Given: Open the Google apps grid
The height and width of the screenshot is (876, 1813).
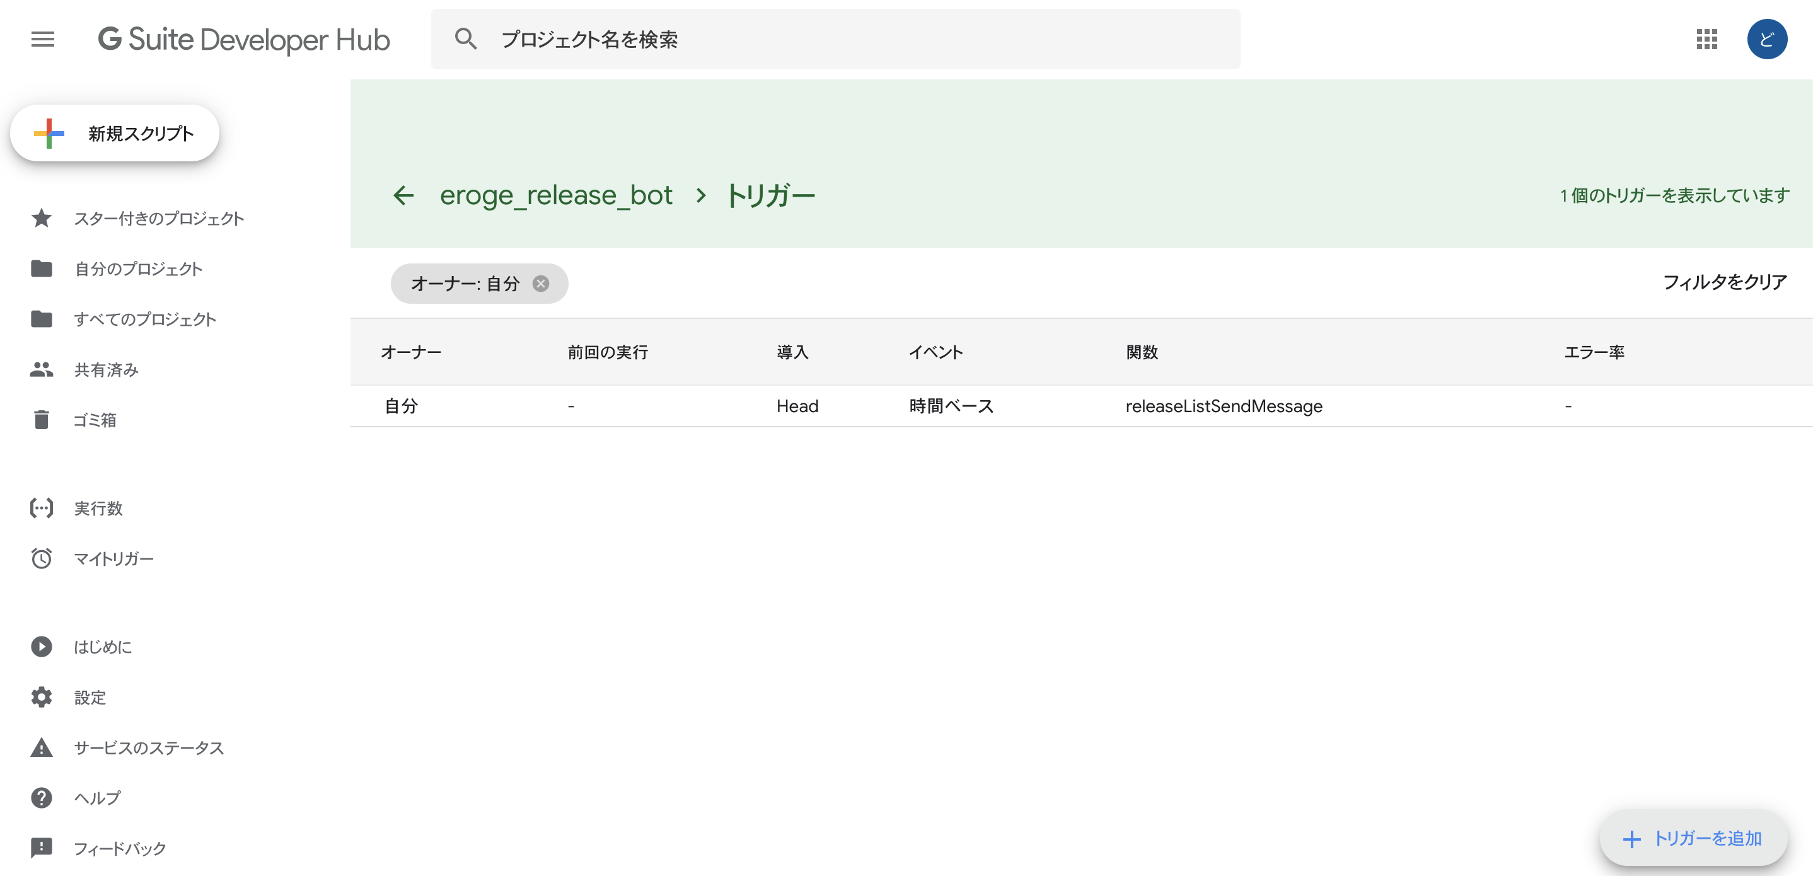Looking at the screenshot, I should (x=1706, y=40).
